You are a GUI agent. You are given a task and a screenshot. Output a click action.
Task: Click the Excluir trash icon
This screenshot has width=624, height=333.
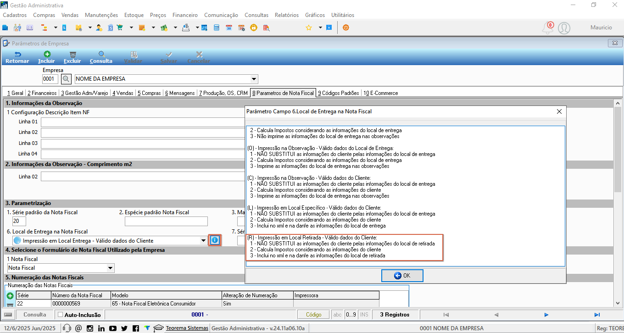coord(72,54)
